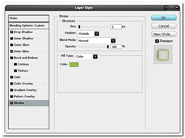Toggle the Inner Glow checkbox
The width and height of the screenshot is (185, 138).
pos(11,51)
